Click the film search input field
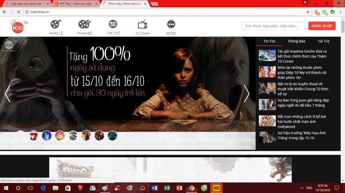 tap(273, 26)
